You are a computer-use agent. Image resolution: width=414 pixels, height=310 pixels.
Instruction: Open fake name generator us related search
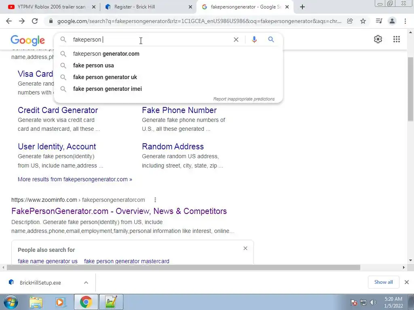48,261
